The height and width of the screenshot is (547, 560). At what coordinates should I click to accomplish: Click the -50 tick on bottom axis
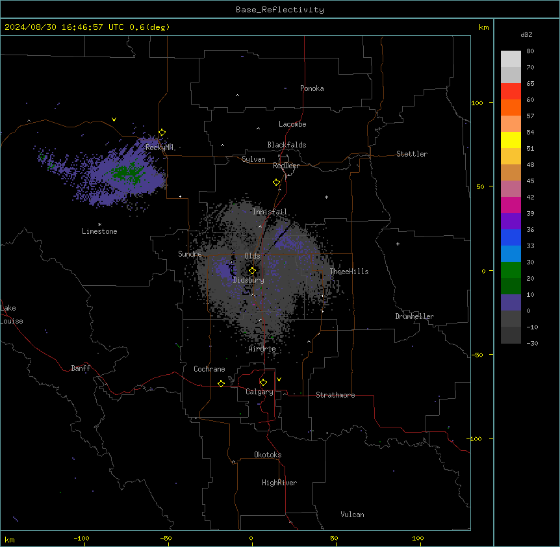coord(166,538)
